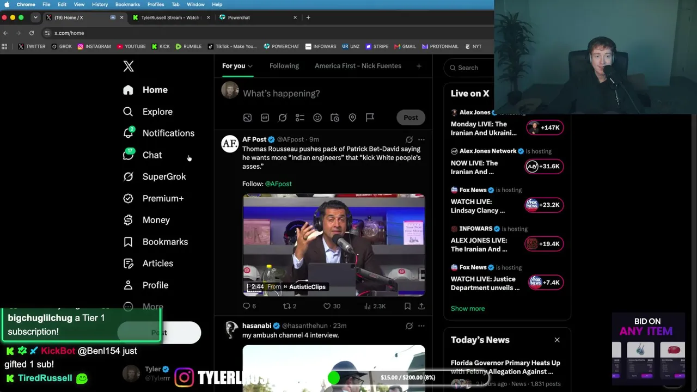The height and width of the screenshot is (392, 697).
Task: Open the INFOWARS bookmark
Action: click(x=321, y=47)
